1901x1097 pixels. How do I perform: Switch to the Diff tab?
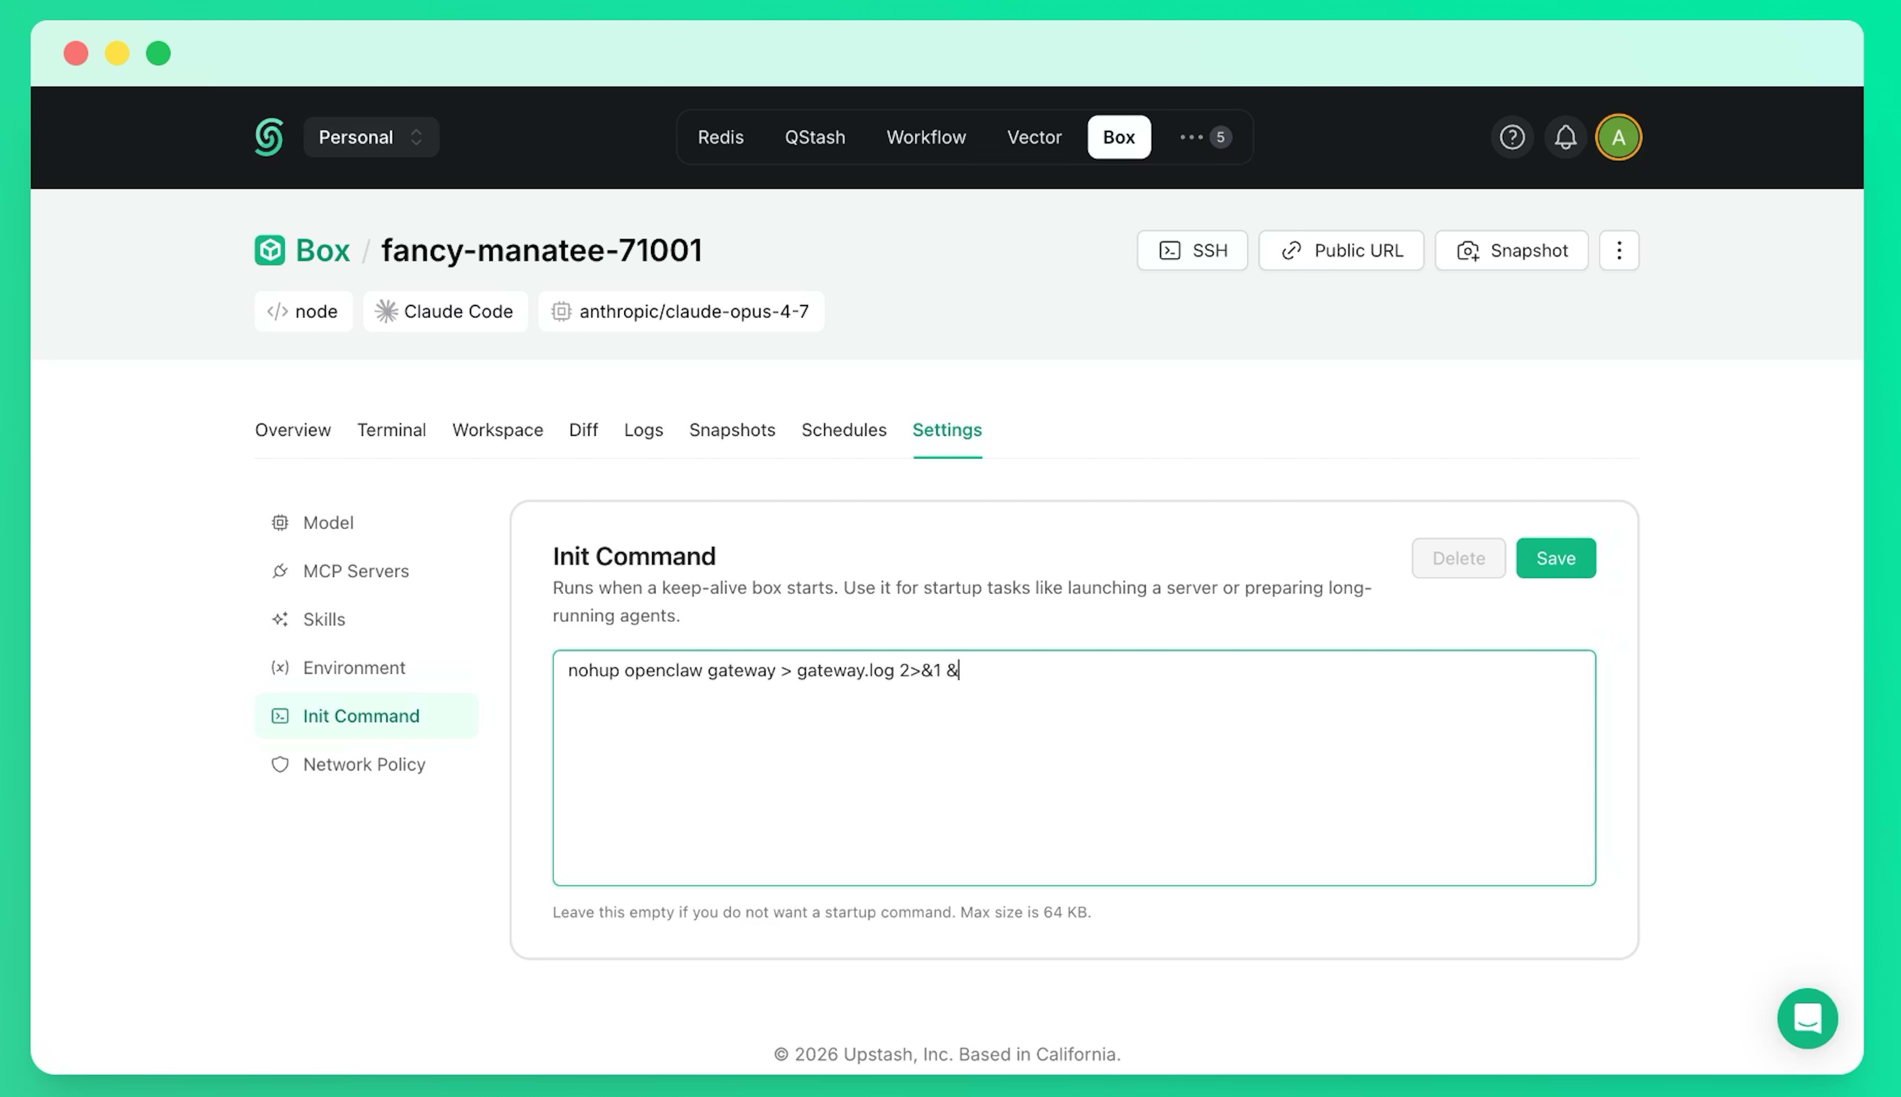tap(583, 430)
